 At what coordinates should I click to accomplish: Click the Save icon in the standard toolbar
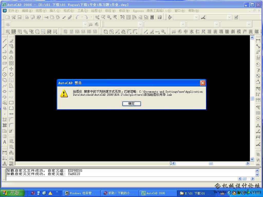20,17
